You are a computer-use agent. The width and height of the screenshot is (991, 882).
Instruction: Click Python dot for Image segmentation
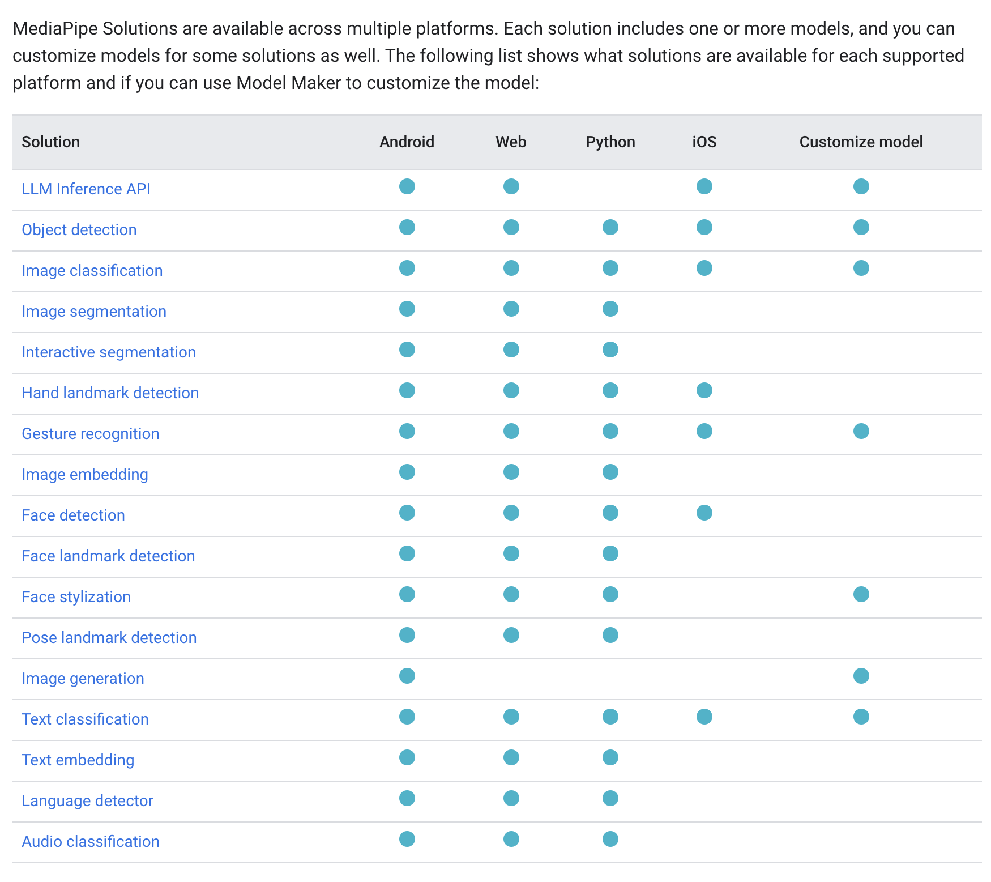tap(610, 309)
